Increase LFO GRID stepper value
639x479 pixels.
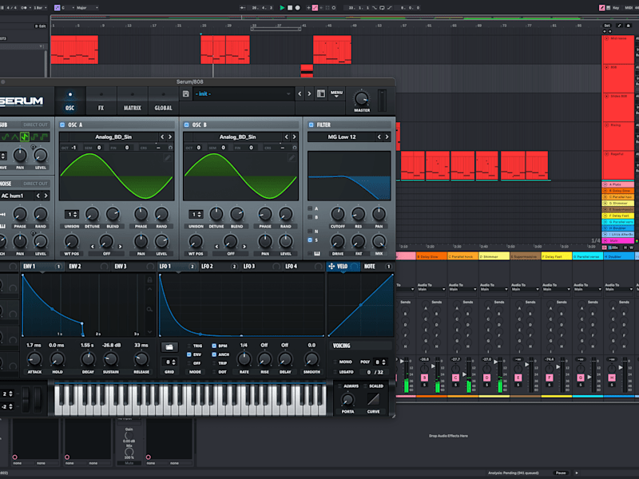174,360
